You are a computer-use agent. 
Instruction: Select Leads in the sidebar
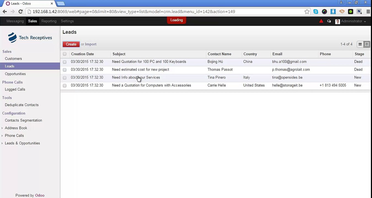tap(10, 66)
